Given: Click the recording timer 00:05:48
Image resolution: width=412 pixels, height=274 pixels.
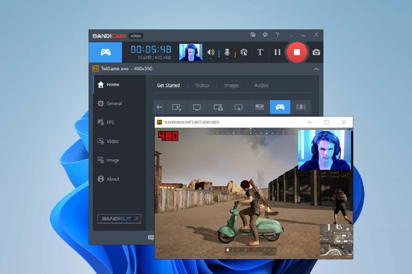Looking at the screenshot, I should coord(151,49).
